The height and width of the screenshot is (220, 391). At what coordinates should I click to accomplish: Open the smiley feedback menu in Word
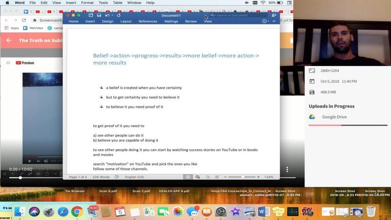265,22
